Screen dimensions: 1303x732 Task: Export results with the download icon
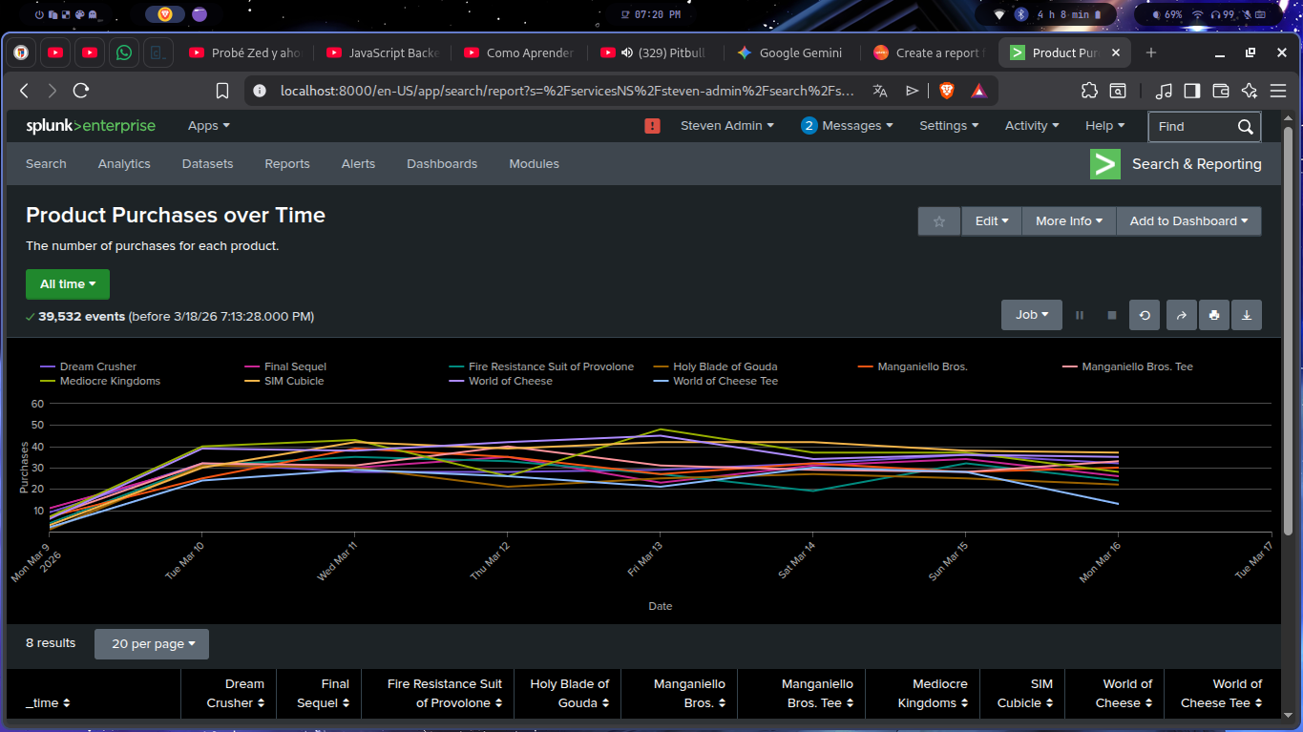click(1246, 315)
